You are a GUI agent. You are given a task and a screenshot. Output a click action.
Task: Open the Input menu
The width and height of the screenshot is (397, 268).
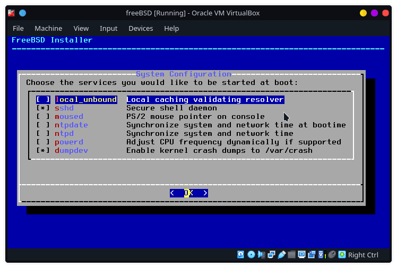pos(108,28)
